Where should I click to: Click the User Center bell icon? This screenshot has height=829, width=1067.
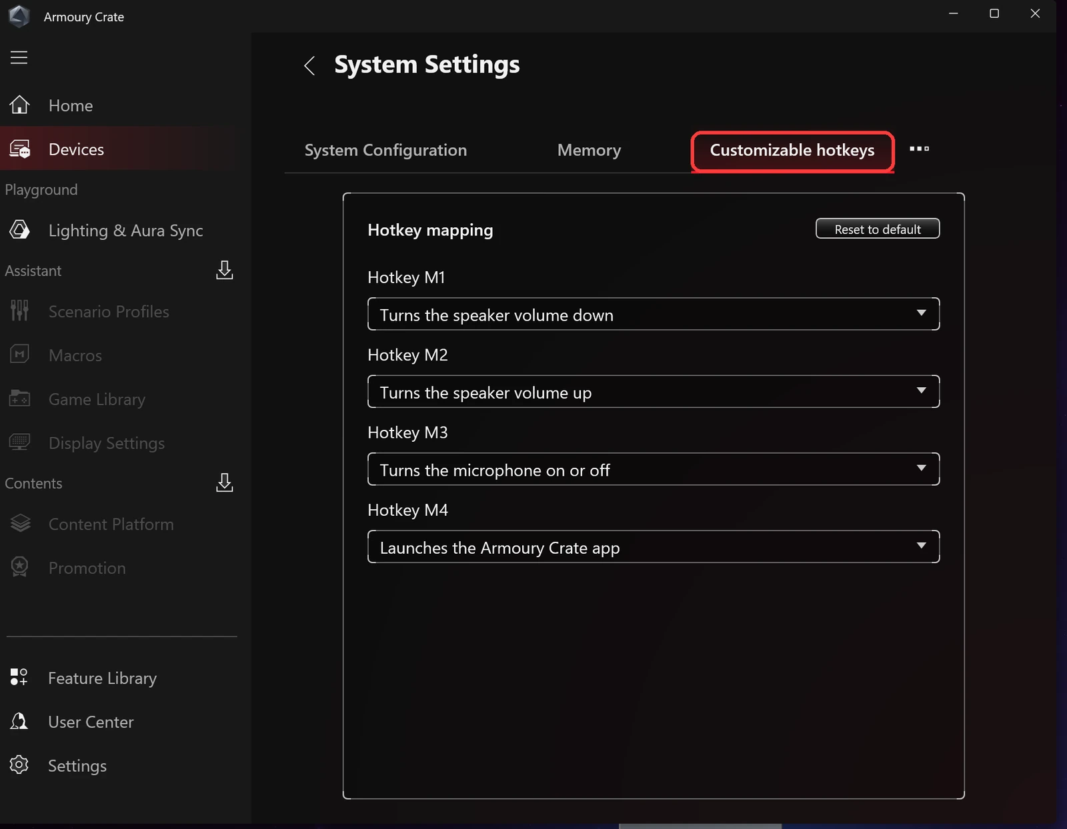[19, 721]
